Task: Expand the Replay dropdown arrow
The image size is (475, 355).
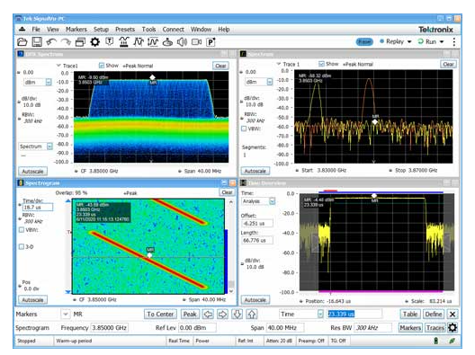Action: coord(409,41)
